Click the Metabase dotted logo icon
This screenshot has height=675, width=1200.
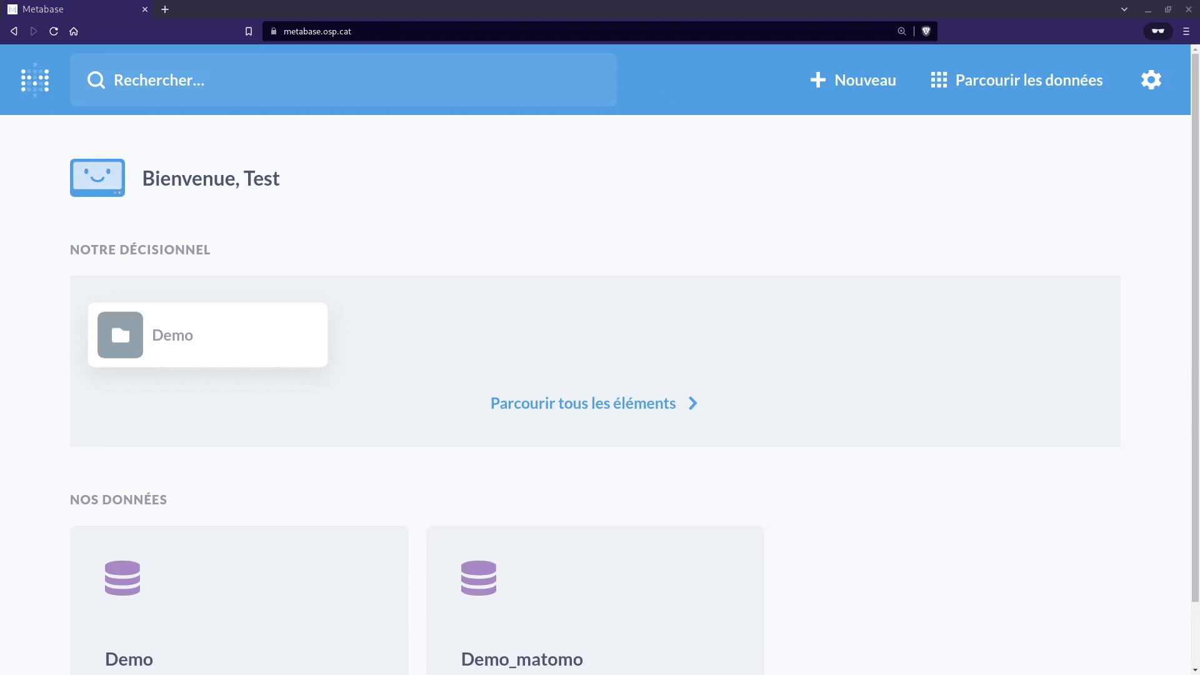(35, 80)
